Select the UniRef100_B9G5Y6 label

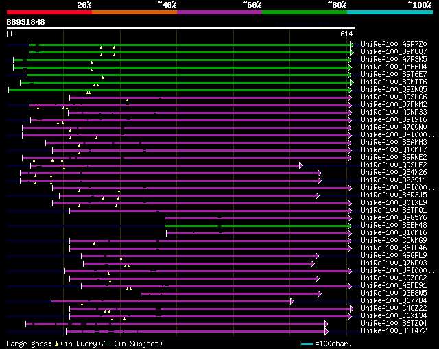point(394,218)
